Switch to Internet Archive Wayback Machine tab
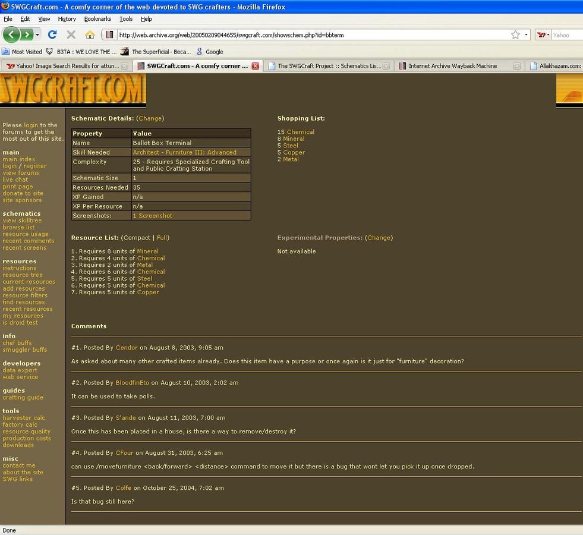This screenshot has width=583, height=535. click(x=452, y=66)
